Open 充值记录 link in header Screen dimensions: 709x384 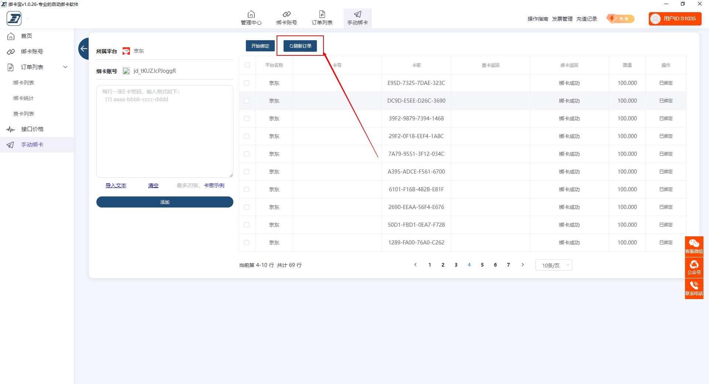tap(587, 19)
